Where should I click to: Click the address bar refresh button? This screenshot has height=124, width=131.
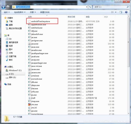[90, 7]
